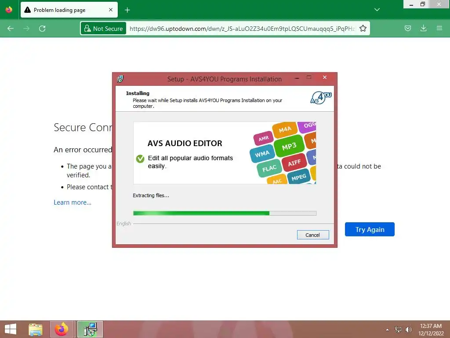Image resolution: width=450 pixels, height=338 pixels.
Task: Select the Problem loading page tab
Action: click(x=69, y=10)
